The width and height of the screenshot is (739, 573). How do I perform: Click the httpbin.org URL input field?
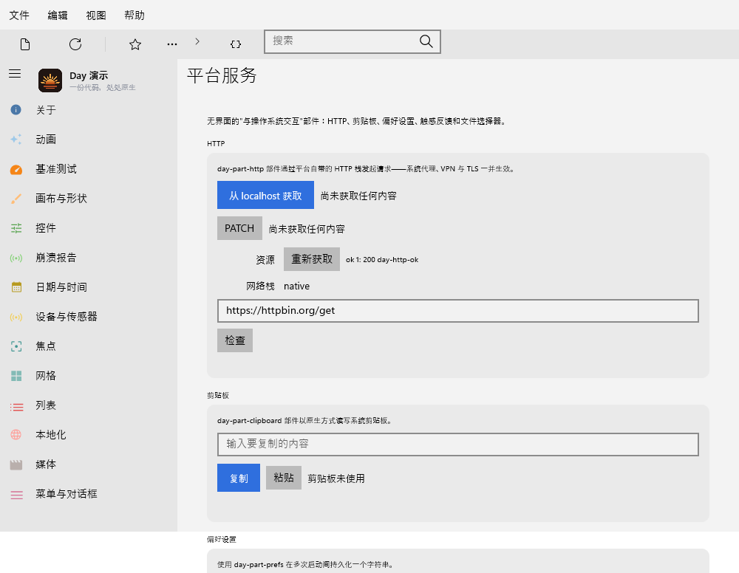[x=457, y=311]
